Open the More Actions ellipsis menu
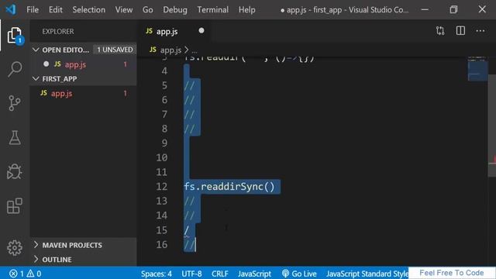Screen dimensions: 496x279 (x=480, y=31)
